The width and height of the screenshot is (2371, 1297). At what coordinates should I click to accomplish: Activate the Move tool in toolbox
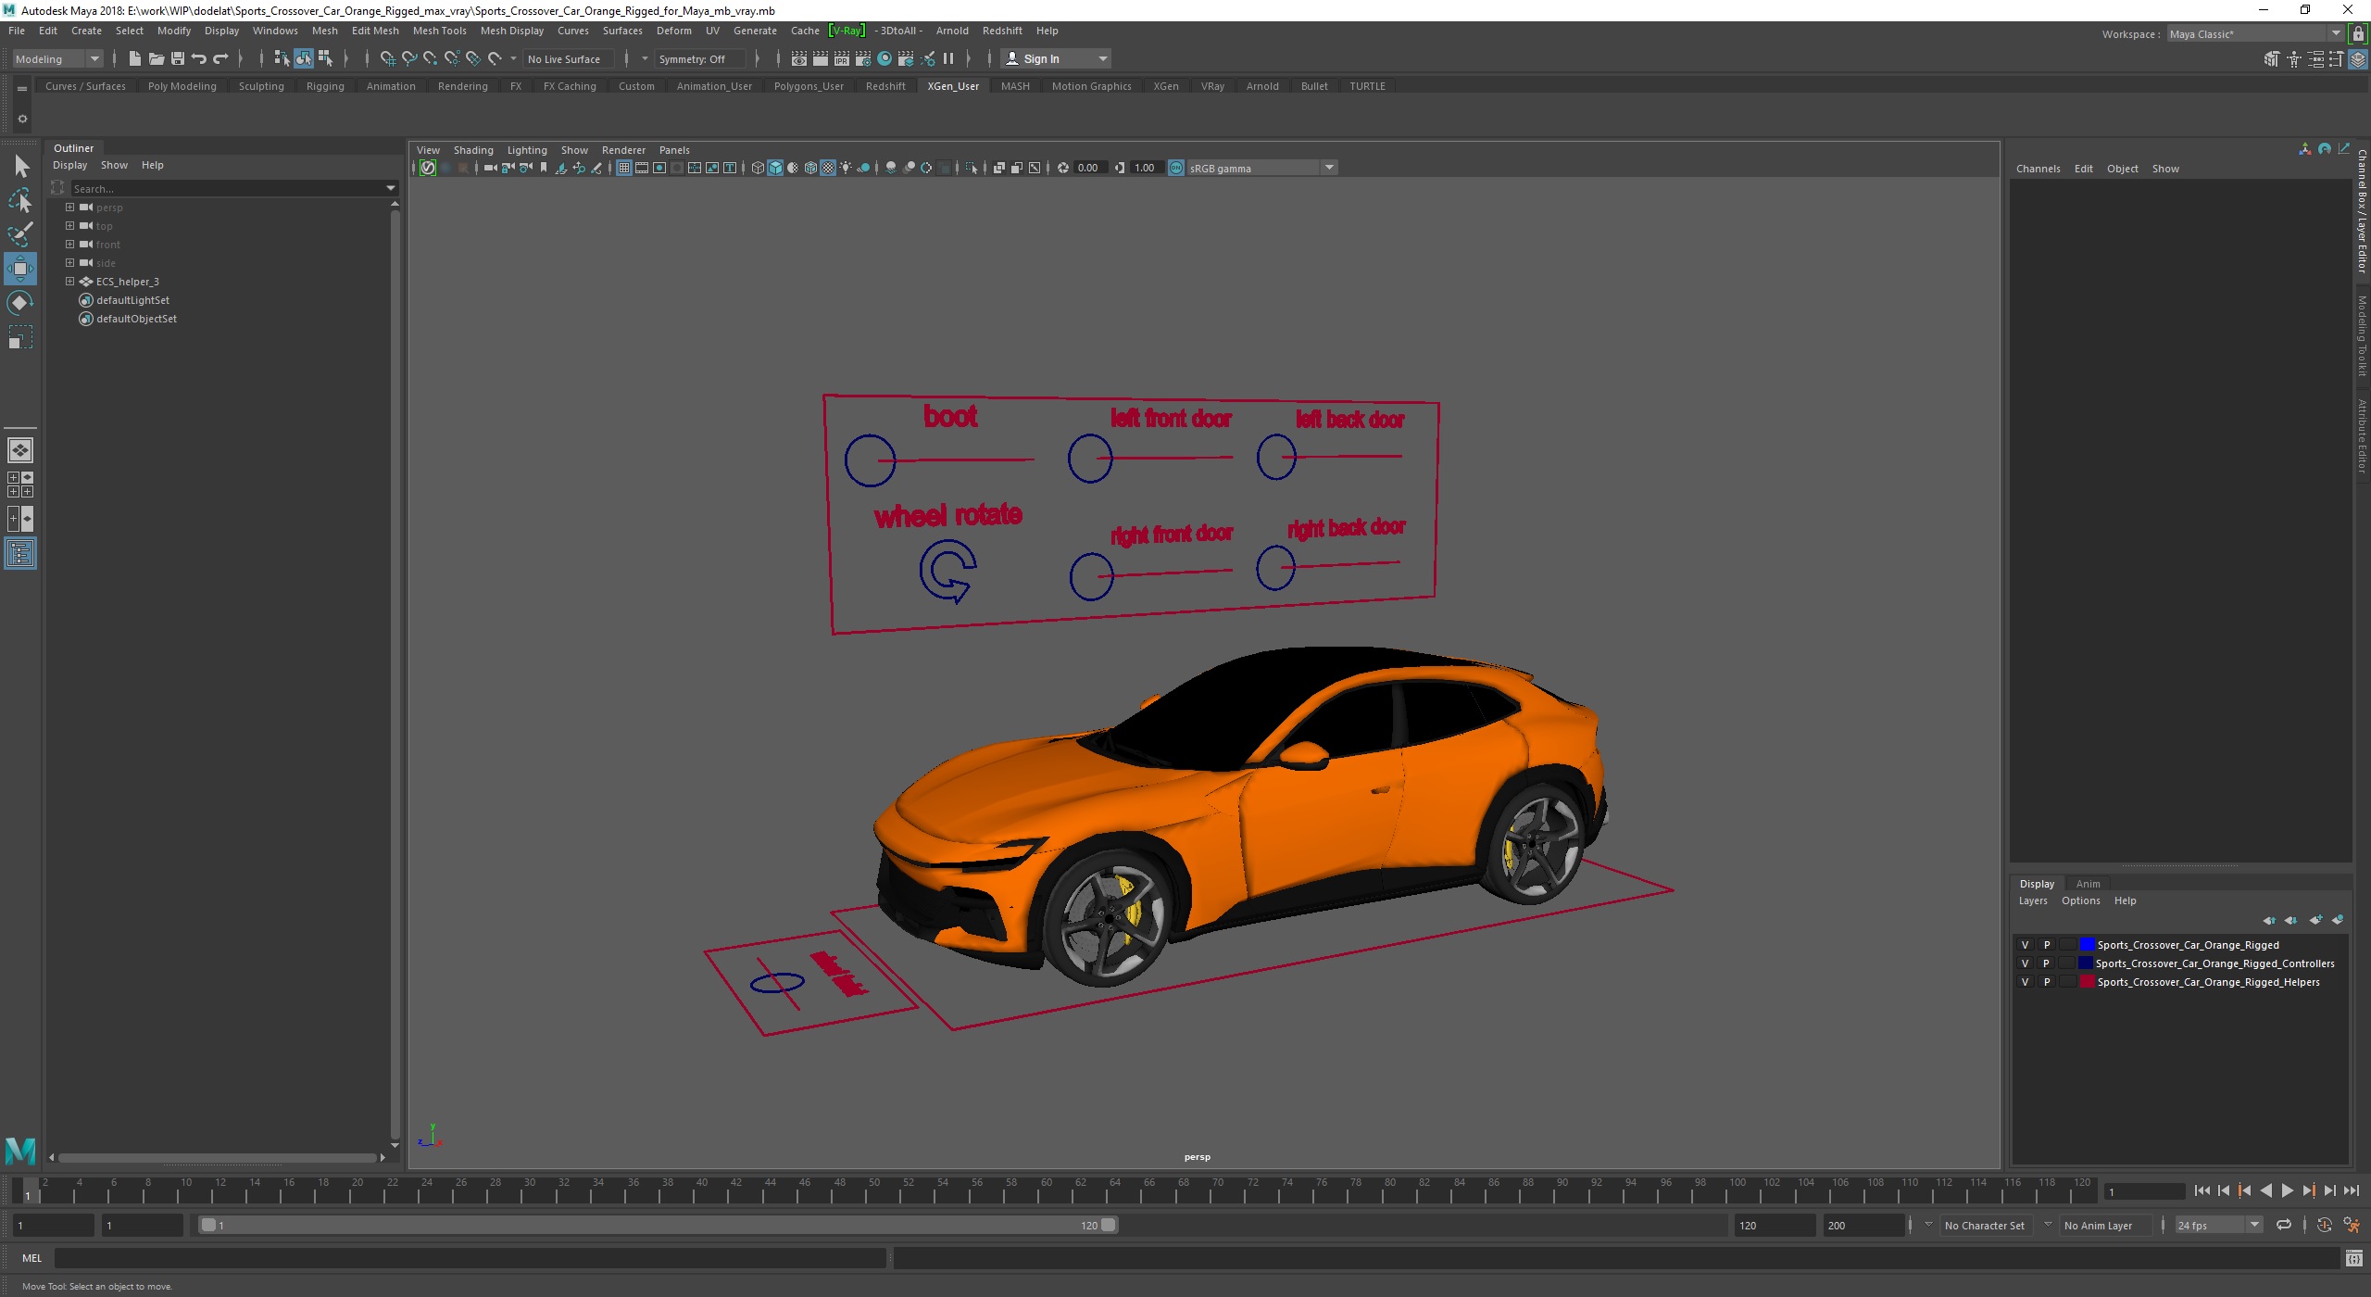point(20,269)
